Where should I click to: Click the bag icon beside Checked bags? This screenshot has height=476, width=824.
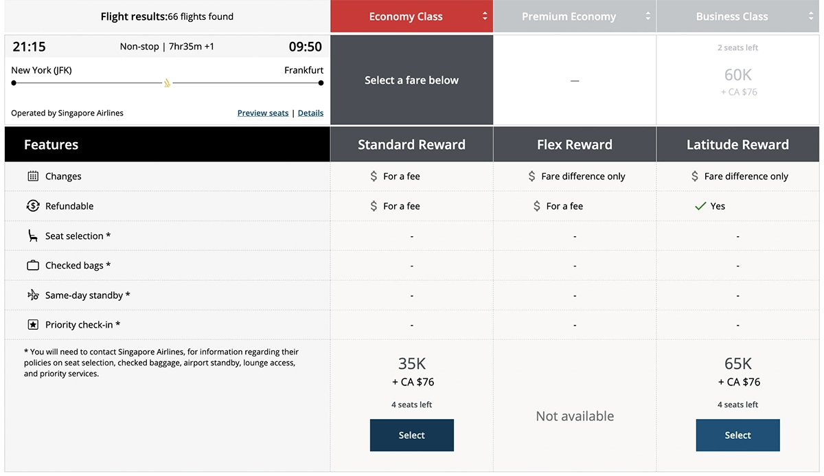tap(32, 265)
